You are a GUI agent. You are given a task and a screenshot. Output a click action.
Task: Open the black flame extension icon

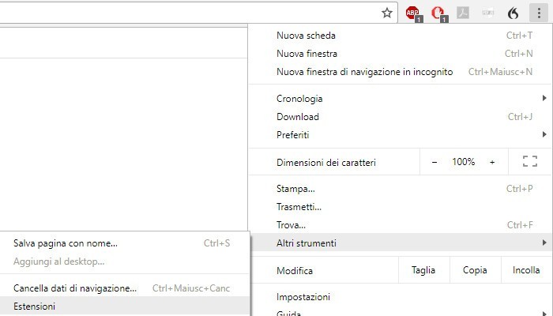tap(513, 13)
